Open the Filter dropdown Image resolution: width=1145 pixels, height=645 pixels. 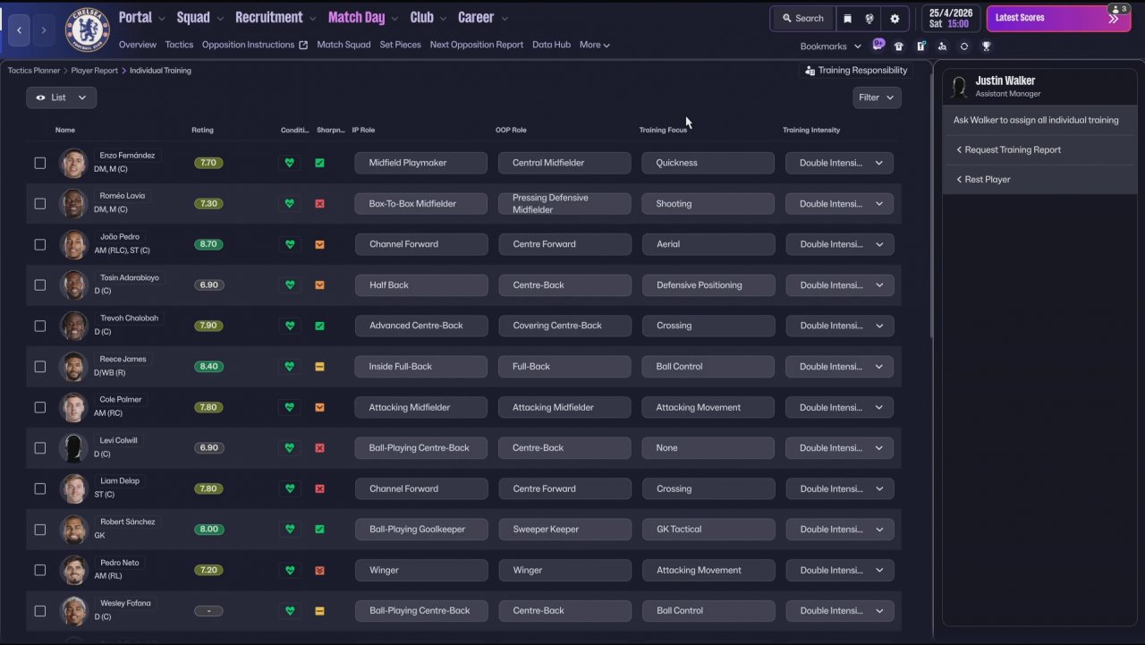[x=877, y=98]
